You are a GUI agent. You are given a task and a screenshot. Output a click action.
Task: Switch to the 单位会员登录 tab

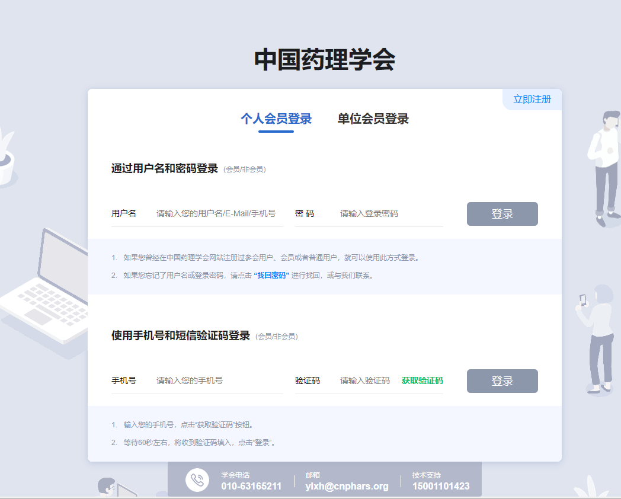(373, 119)
